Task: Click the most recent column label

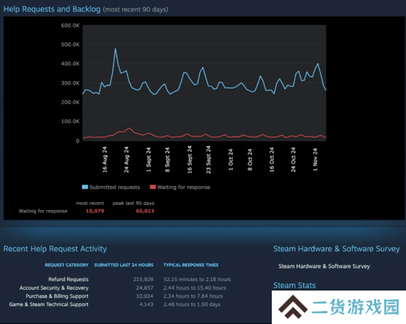Action: click(90, 204)
